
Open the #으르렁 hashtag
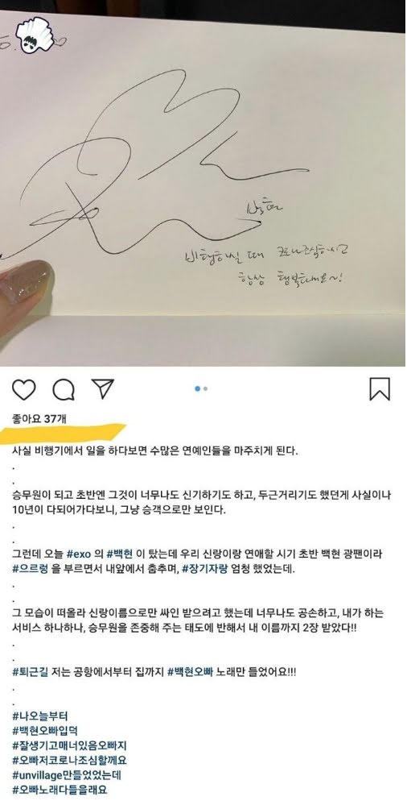(31, 567)
